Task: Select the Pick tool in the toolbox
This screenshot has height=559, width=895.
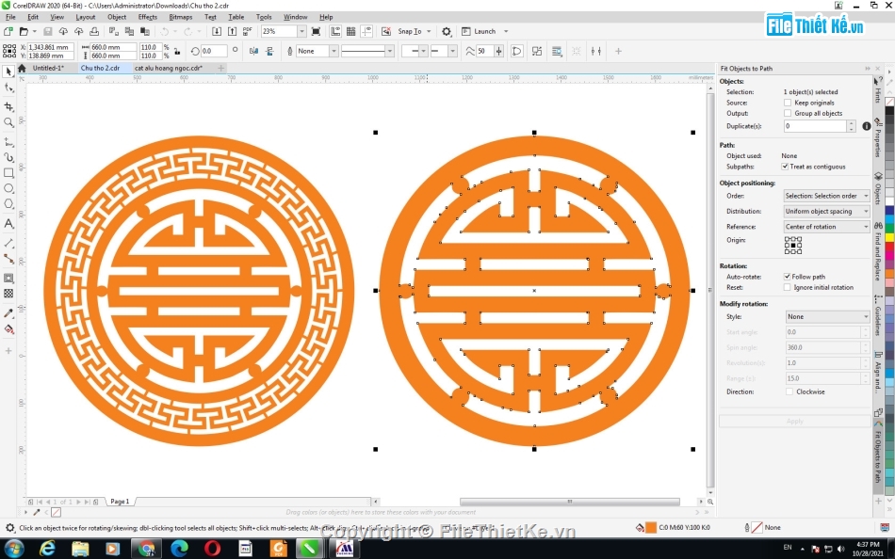Action: coord(8,72)
